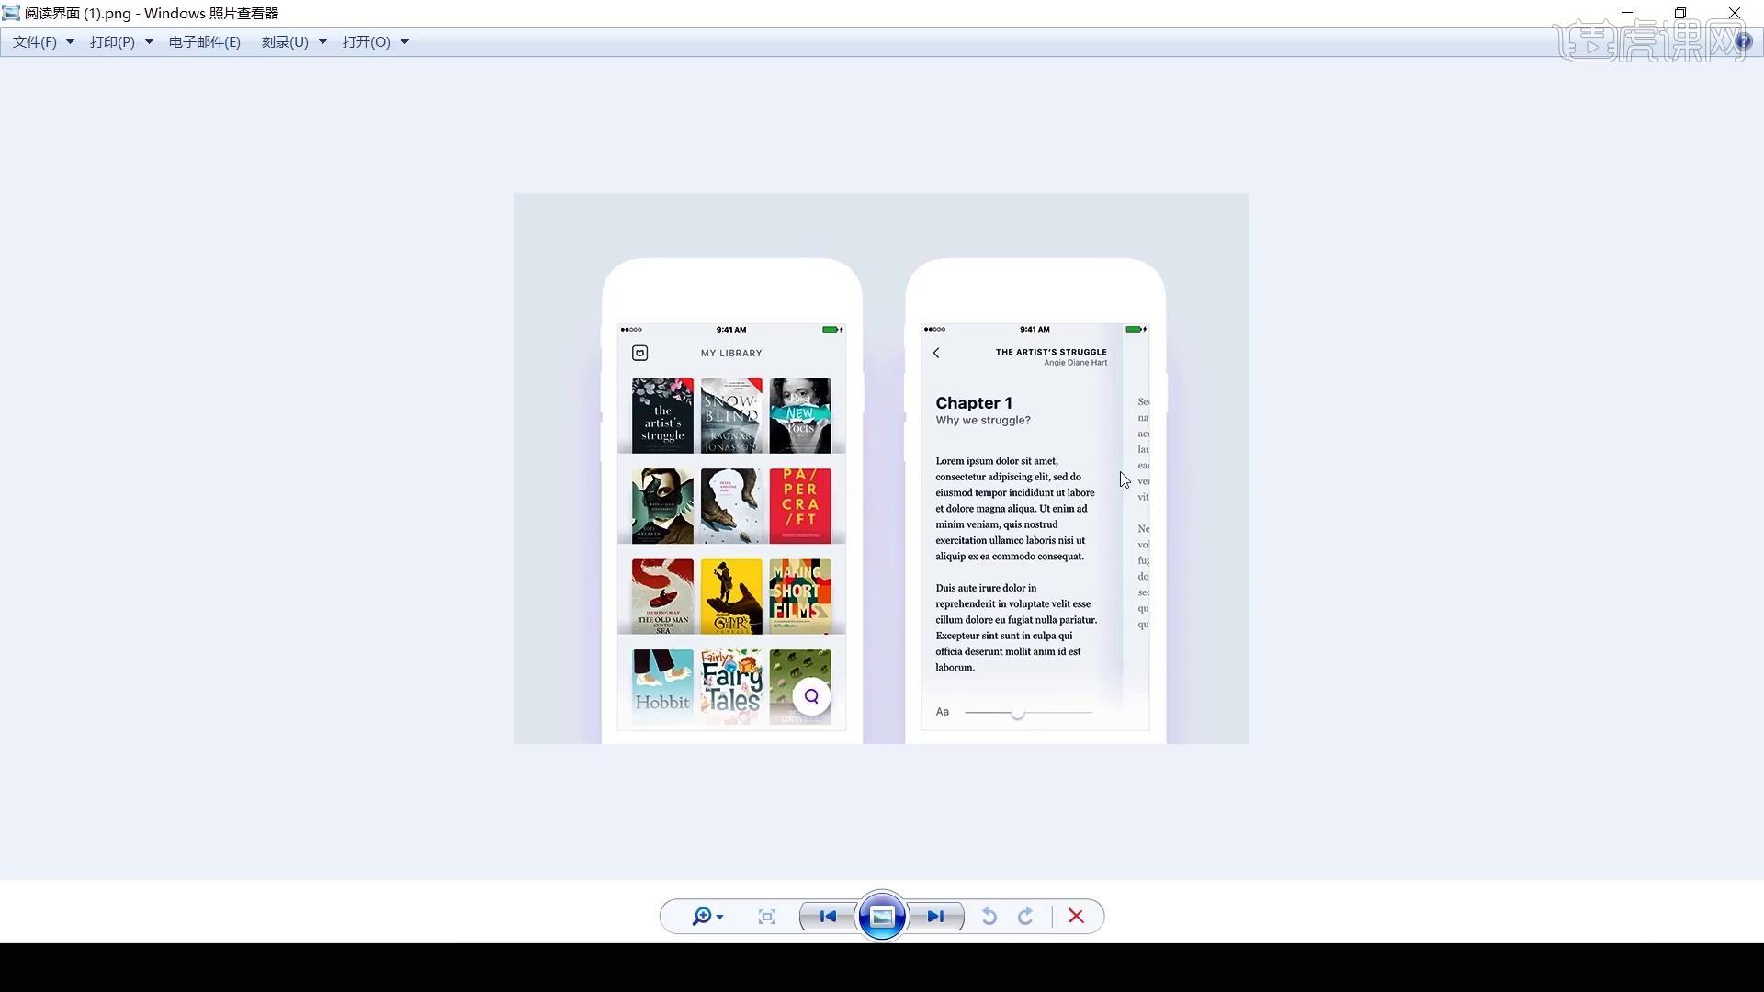Click the Hobbit book cover thumbnail

(662, 686)
